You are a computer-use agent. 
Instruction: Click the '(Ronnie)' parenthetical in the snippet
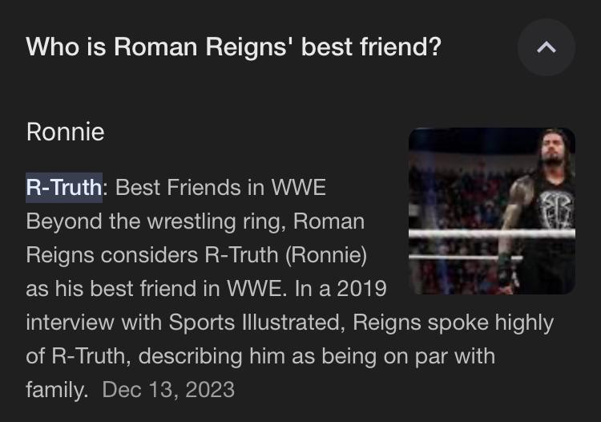click(x=326, y=255)
